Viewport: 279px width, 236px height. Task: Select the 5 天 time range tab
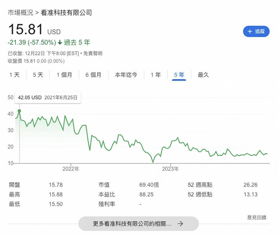tap(38, 75)
